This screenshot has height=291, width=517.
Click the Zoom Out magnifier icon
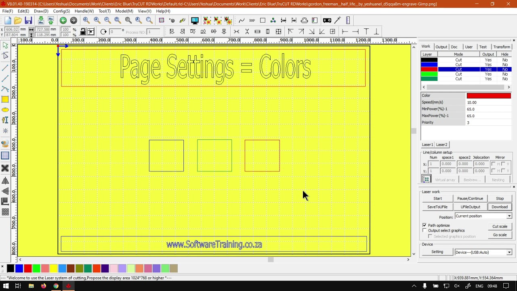tap(107, 21)
